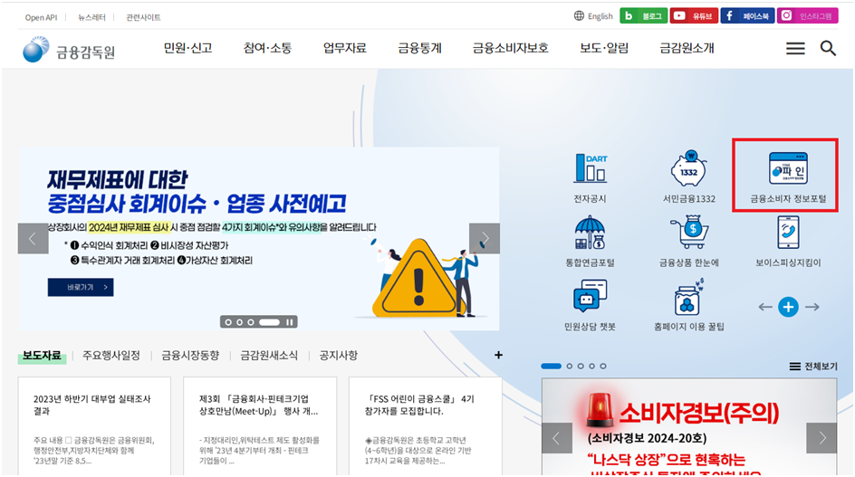Screen dimensions: 855x477
Task: Select the 보도자료 tab
Action: [x=42, y=356]
